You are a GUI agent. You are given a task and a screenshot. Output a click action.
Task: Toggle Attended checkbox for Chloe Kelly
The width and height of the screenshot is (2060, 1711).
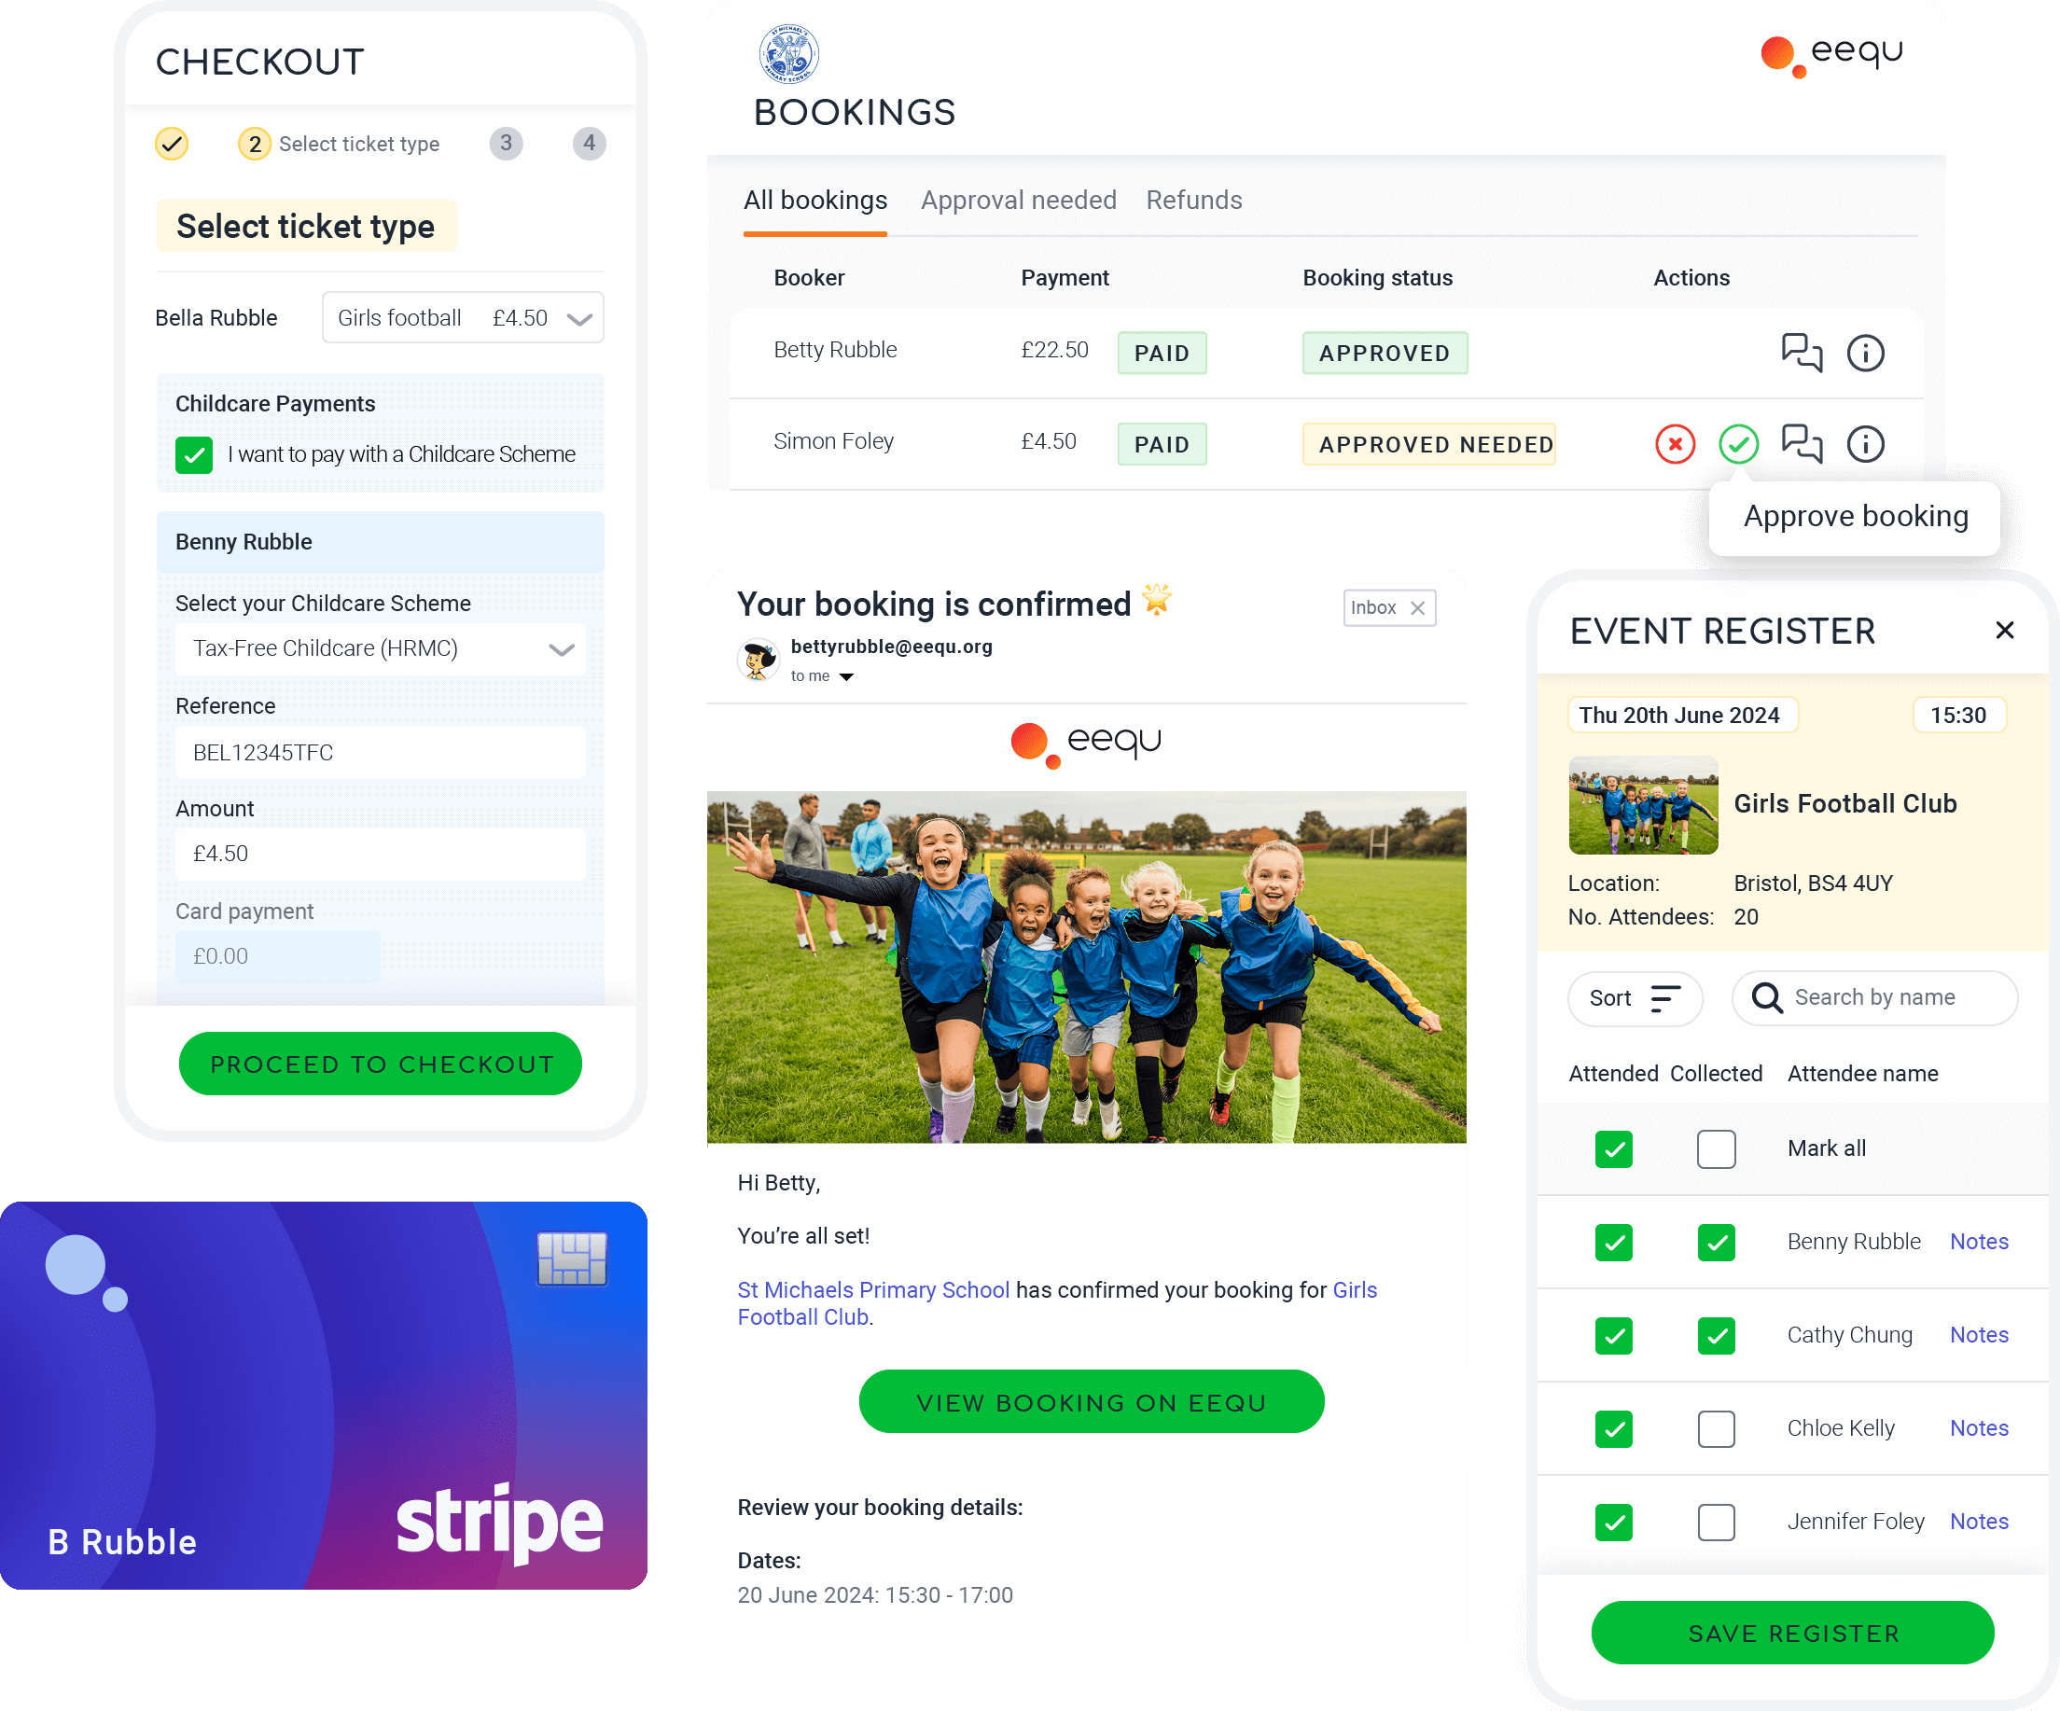1615,1426
